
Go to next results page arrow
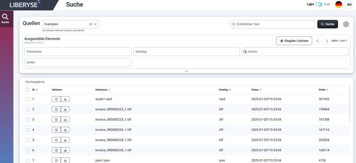tap(326, 41)
